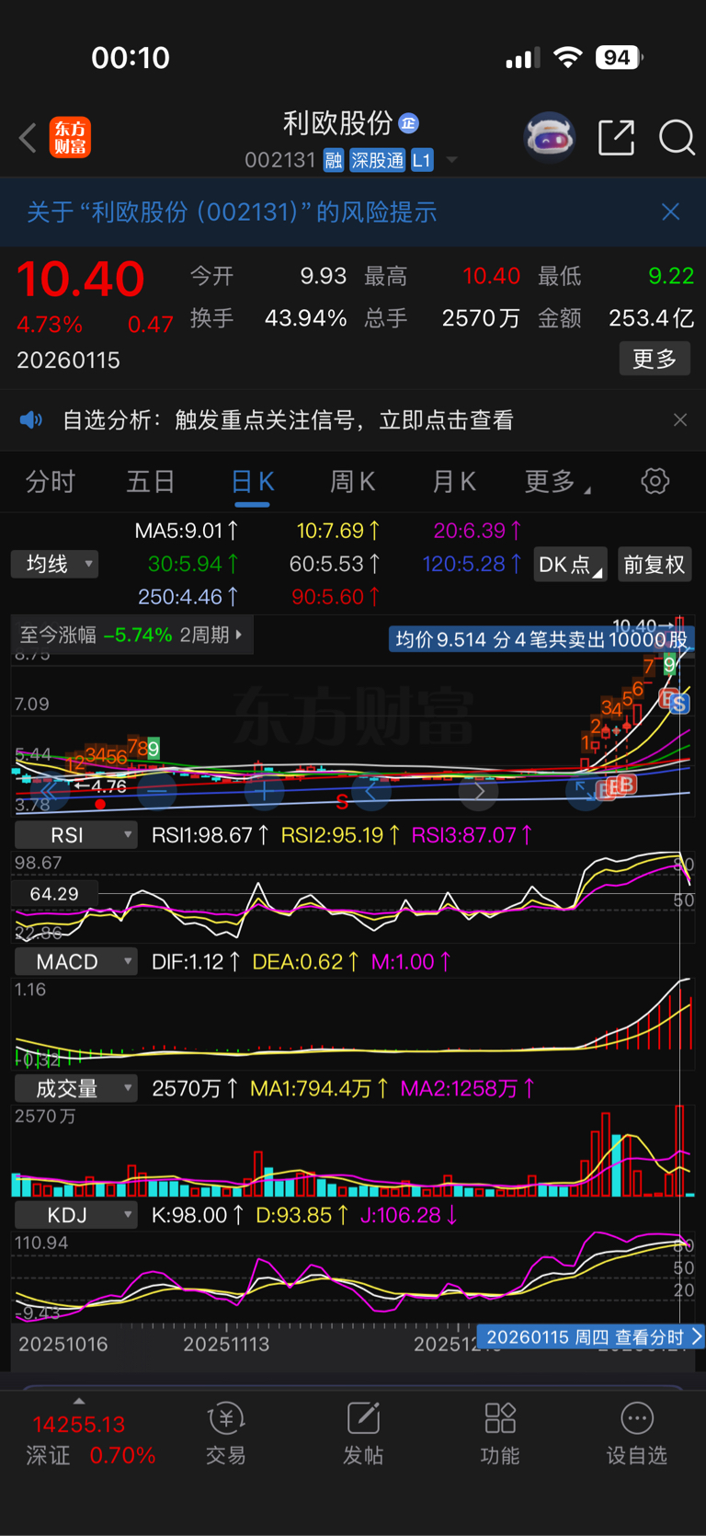Switch to the 月K tab
706x1536 pixels.
click(x=454, y=481)
